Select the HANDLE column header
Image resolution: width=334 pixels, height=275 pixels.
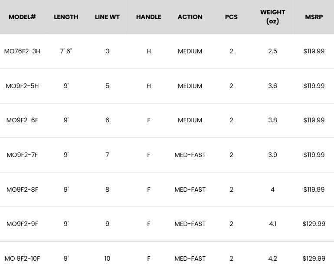coord(148,17)
